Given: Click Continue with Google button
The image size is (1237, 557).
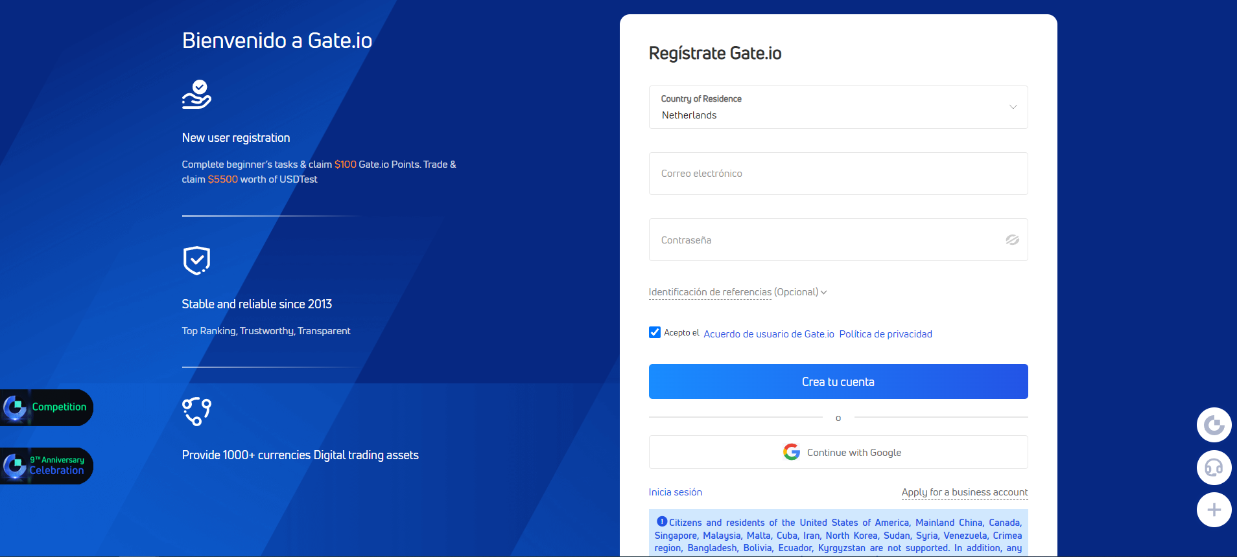Looking at the screenshot, I should 838,452.
